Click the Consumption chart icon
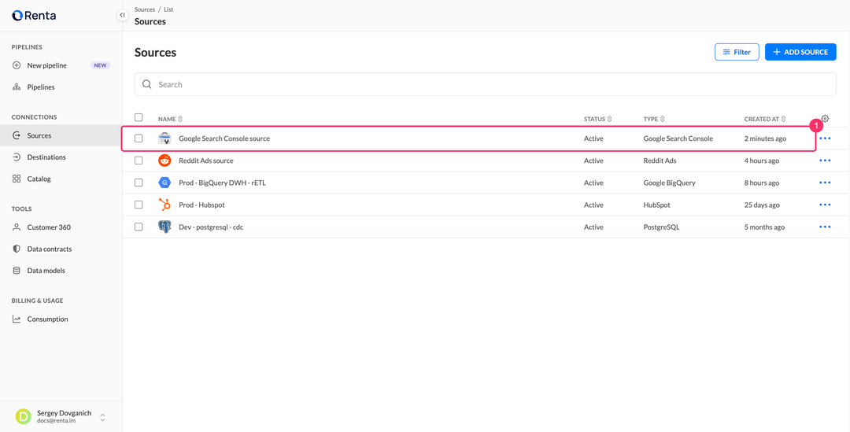This screenshot has width=850, height=432. (17, 319)
